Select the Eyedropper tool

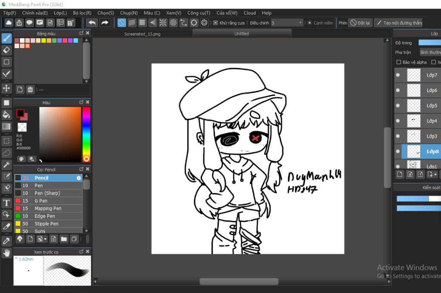[x=6, y=241]
